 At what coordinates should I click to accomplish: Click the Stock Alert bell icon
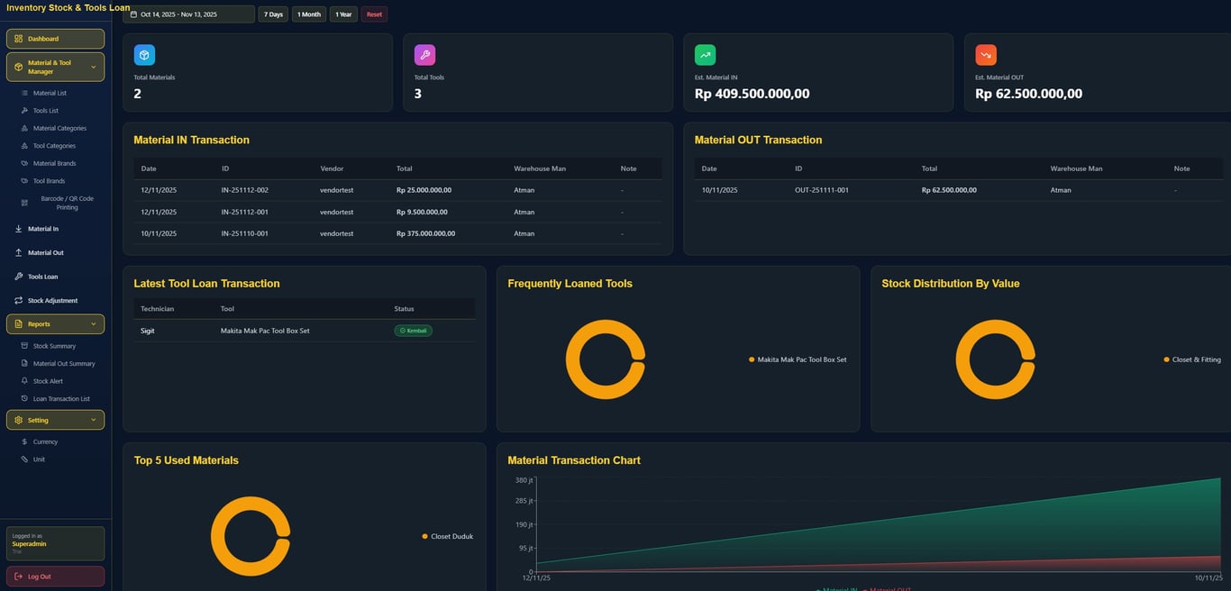(24, 380)
